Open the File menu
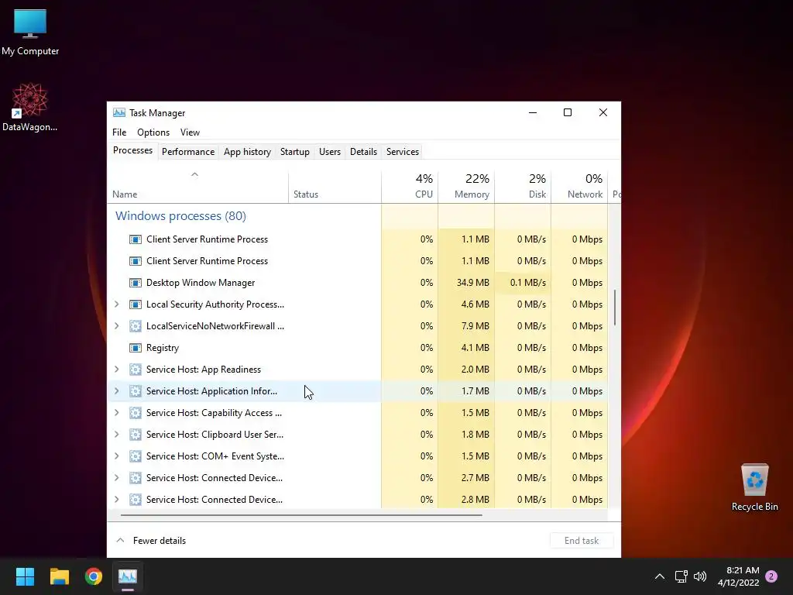Screen dimensions: 793x595 point(119,132)
